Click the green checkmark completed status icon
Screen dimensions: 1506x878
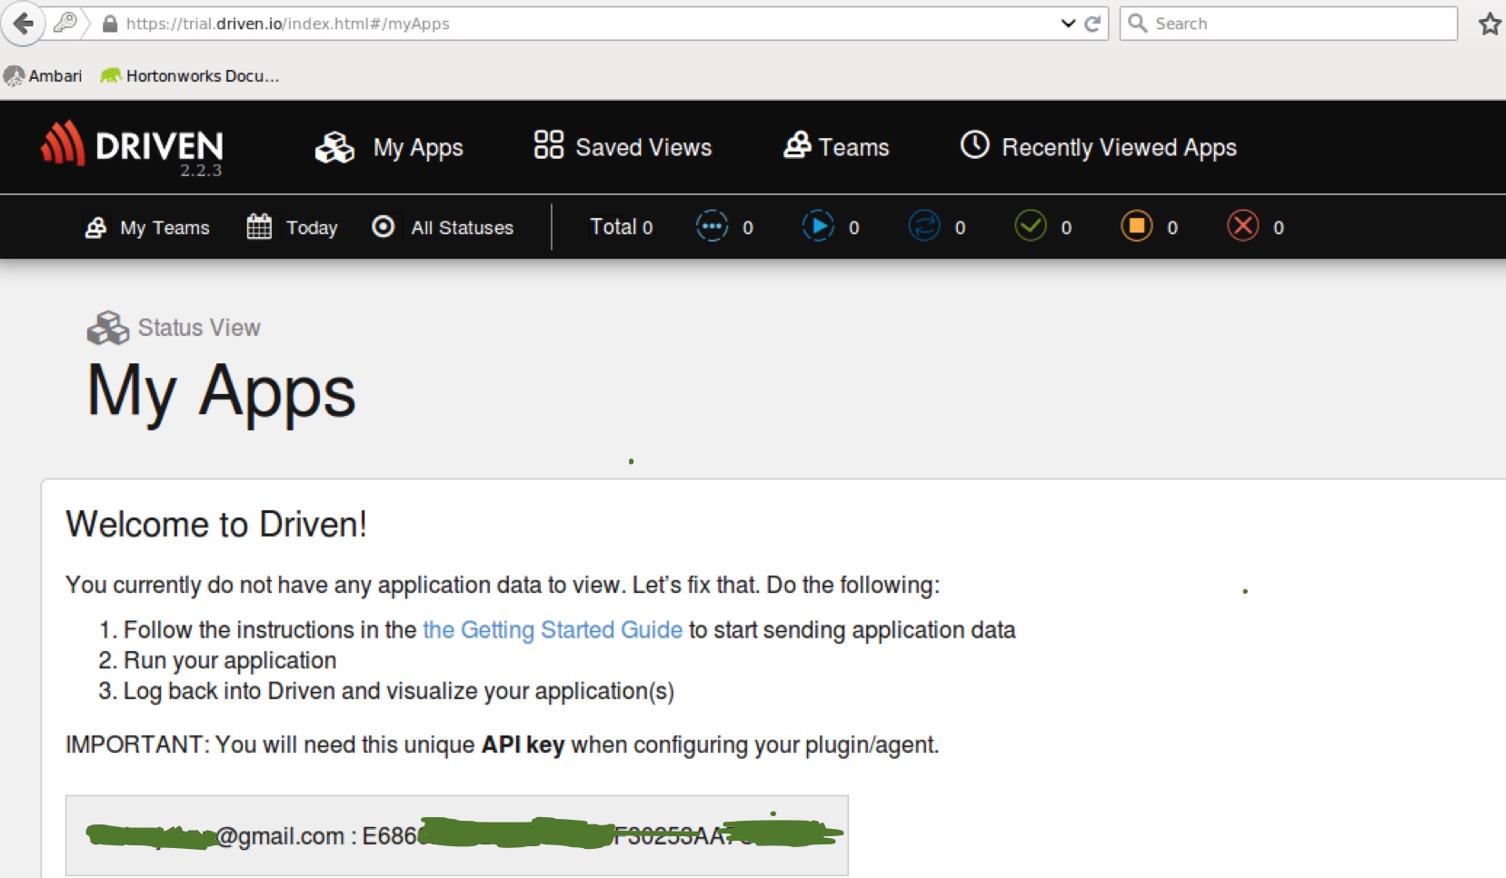pyautogui.click(x=1030, y=227)
